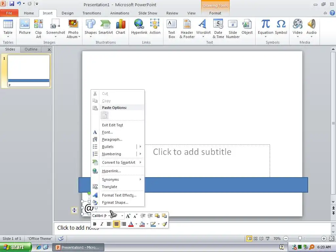Open the Outline pane tab
The image size is (336, 252).
tap(31, 49)
